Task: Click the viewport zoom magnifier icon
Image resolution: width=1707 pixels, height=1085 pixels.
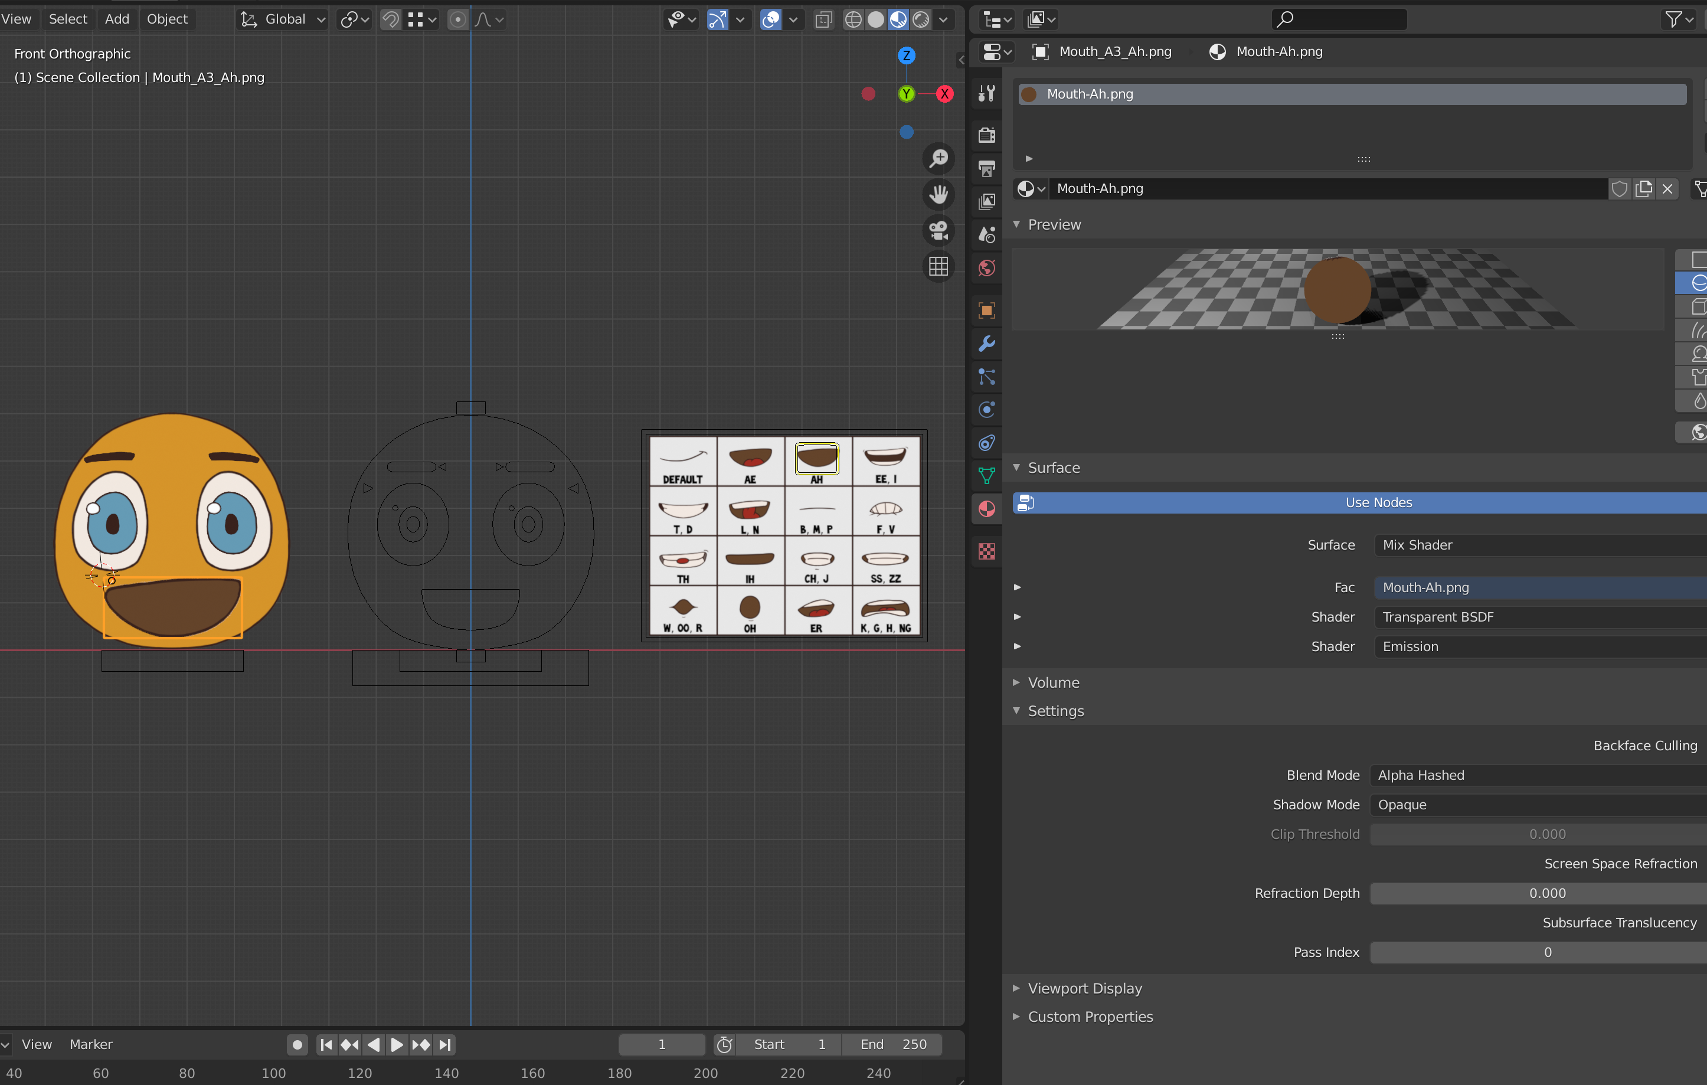Action: 938,159
